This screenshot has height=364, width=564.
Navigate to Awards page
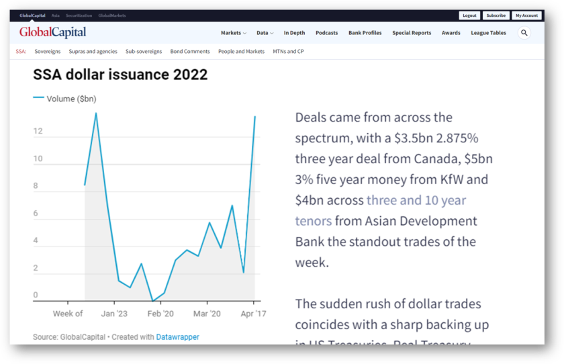point(451,33)
